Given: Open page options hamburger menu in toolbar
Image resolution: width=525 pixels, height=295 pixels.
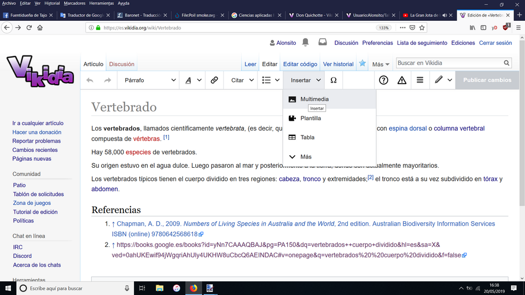Looking at the screenshot, I should click(x=420, y=80).
